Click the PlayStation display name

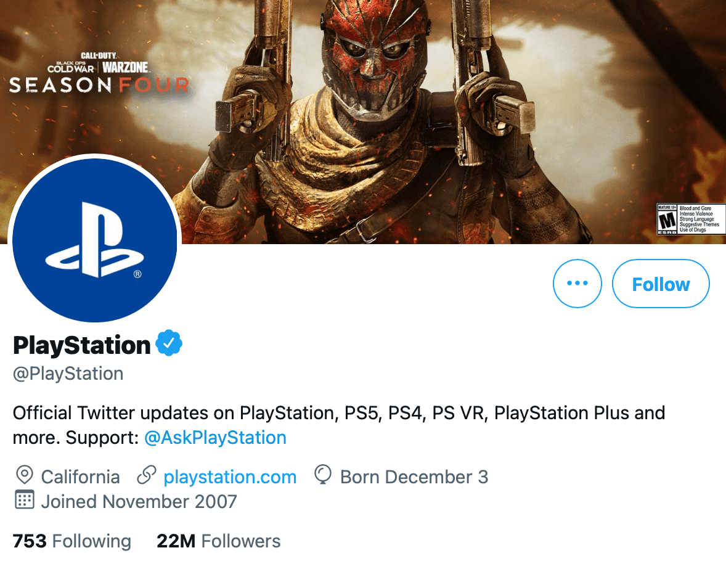point(82,345)
